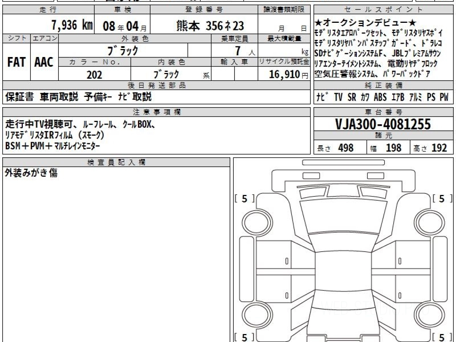Click registration number 熊本 356ね23
The height and width of the screenshot is (342, 456).
210,26
